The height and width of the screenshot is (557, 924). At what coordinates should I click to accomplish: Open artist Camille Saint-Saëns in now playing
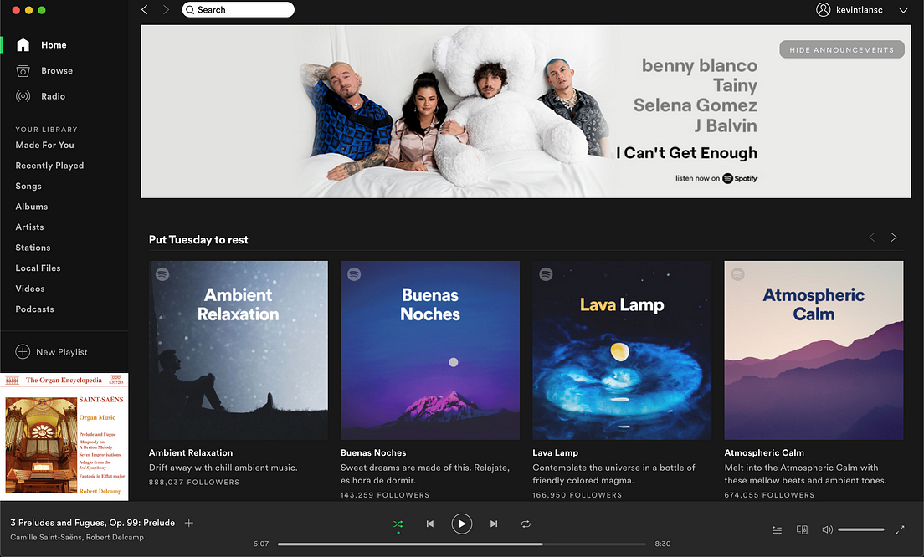(x=46, y=537)
